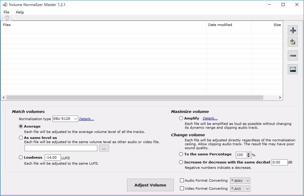Open the File menu

(x=6, y=12)
